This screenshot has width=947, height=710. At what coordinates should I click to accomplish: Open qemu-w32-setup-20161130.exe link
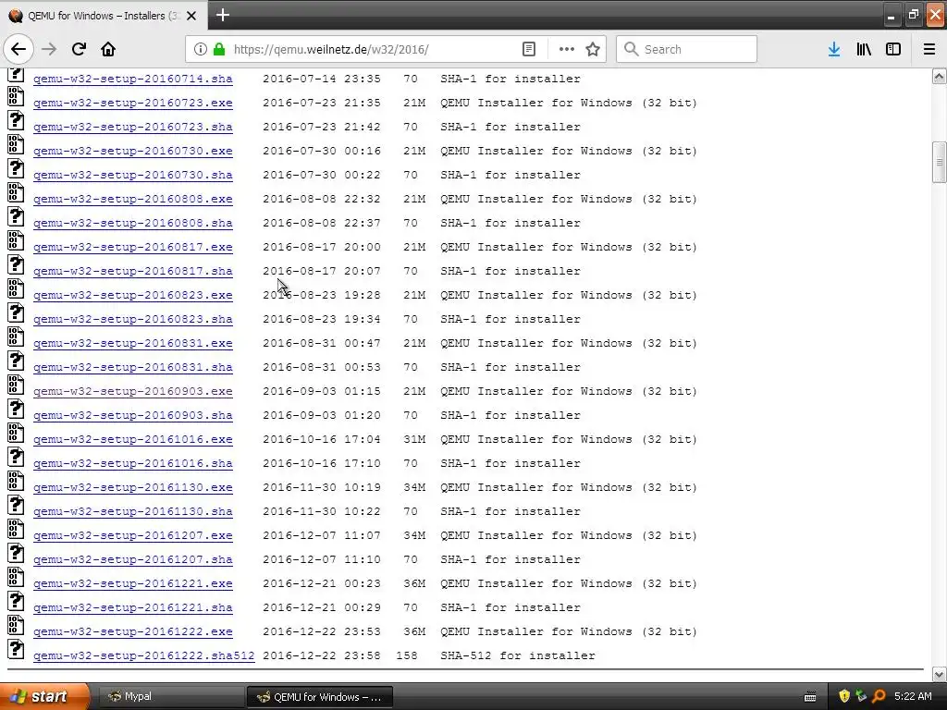[x=133, y=487]
